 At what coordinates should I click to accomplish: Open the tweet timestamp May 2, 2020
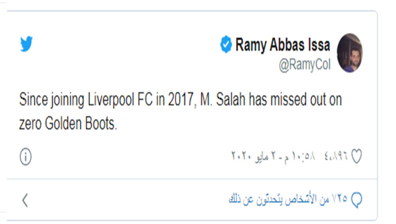point(273,156)
